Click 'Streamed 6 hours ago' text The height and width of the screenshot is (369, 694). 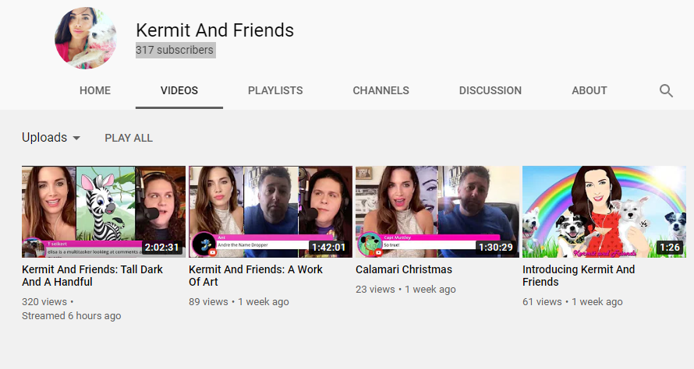[71, 316]
